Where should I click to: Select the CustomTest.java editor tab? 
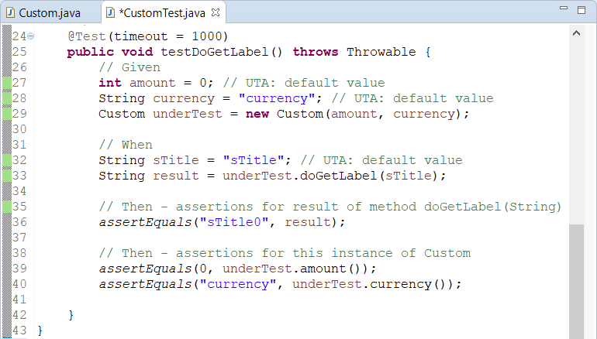[163, 13]
